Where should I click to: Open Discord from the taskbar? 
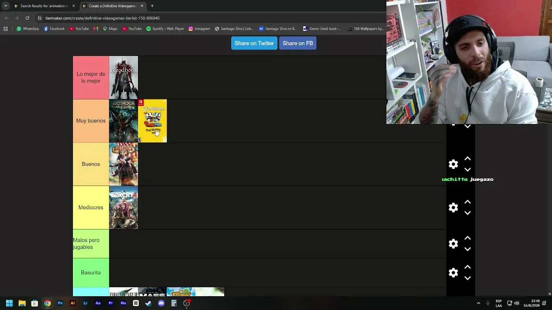coord(161,303)
